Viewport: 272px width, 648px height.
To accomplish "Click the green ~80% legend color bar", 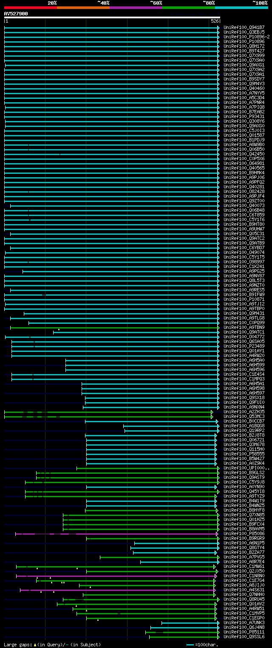I will 189,8.
